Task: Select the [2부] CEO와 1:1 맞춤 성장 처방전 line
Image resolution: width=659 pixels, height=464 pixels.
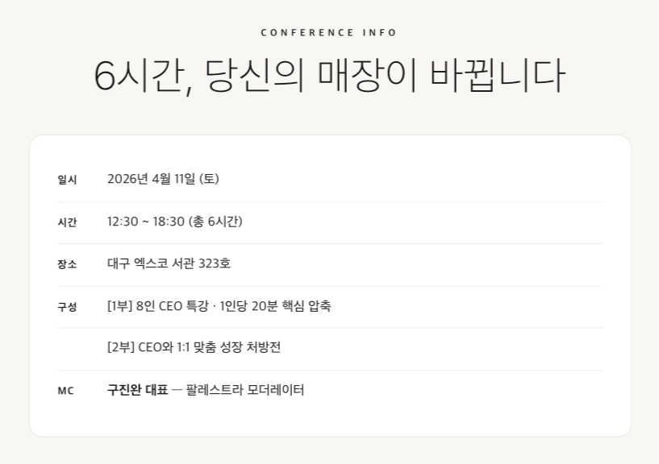Action: point(194,347)
